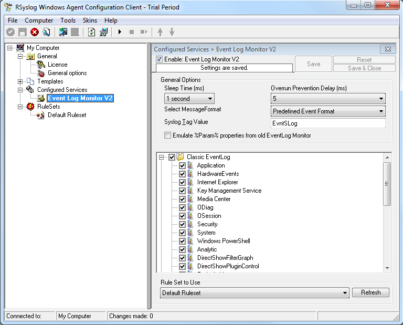
Task: Expand the Templates tree node
Action: point(20,81)
